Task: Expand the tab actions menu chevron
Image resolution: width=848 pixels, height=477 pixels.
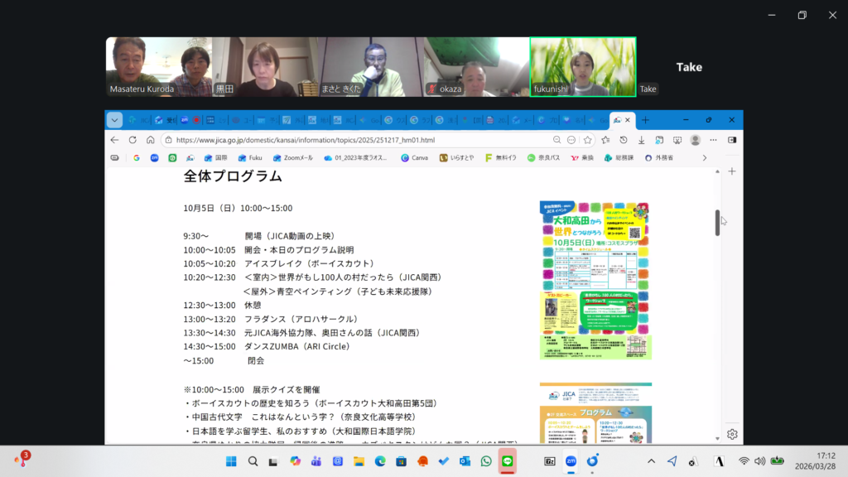Action: [x=114, y=120]
